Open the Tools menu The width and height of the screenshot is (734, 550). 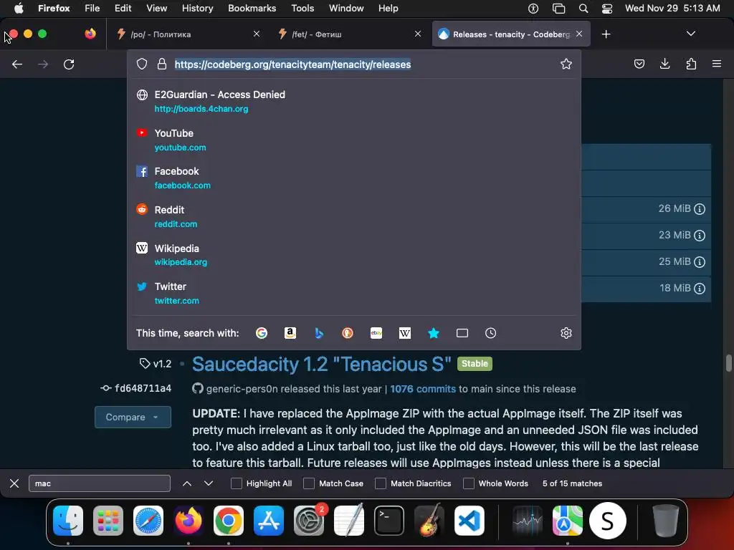coord(302,8)
